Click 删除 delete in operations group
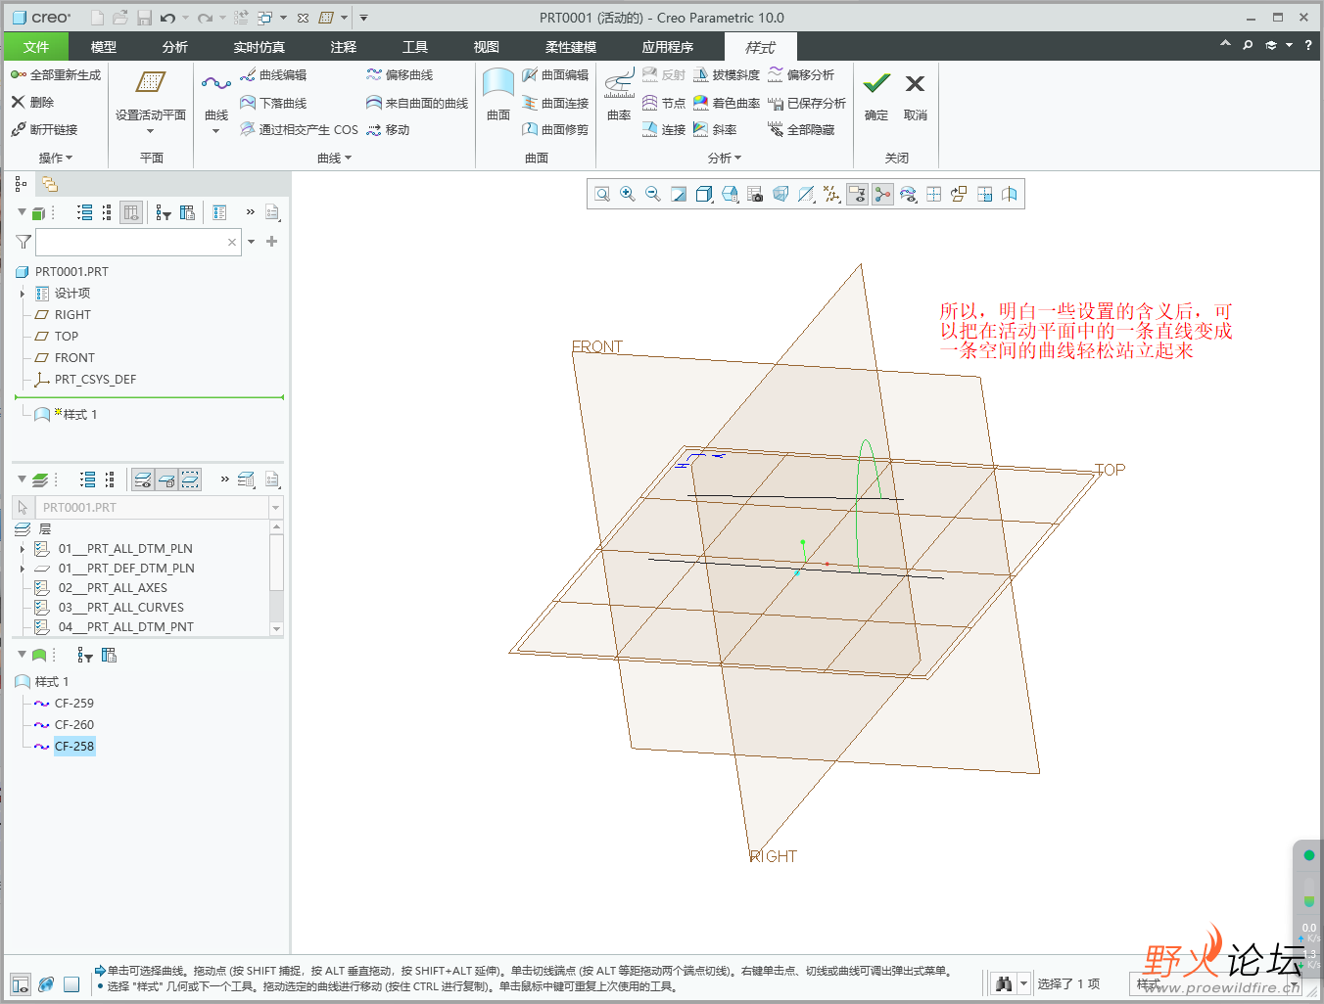Image resolution: width=1324 pixels, height=1004 pixels. click(x=32, y=102)
